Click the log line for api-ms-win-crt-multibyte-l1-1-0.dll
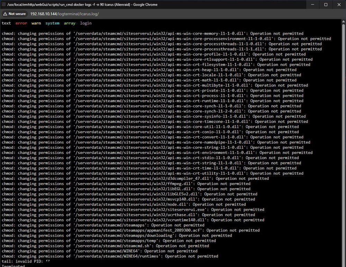The width and height of the screenshot is (346, 267). [x=155, y=85]
